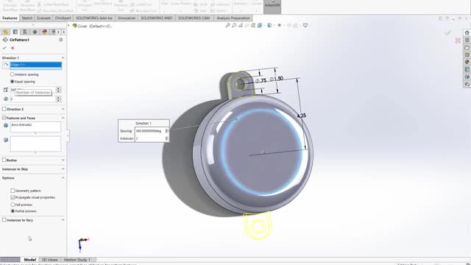Enable the Bodies checkbox

[x=4, y=160]
